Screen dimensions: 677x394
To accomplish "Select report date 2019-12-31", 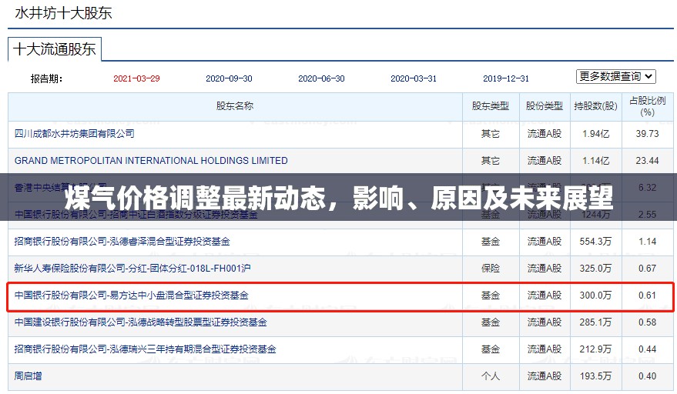I will pos(506,78).
